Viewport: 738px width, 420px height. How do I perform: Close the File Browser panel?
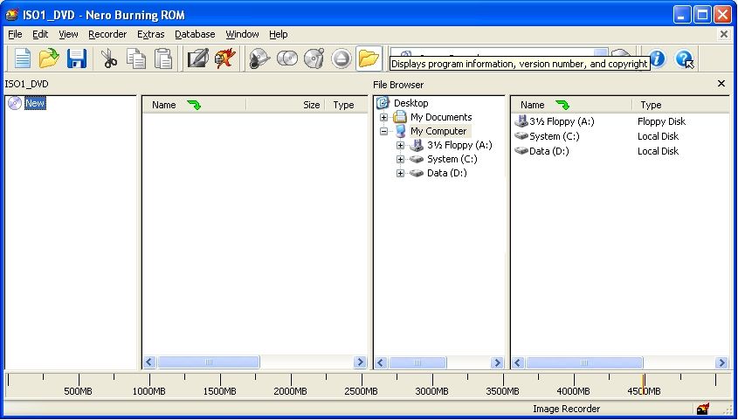pos(721,84)
